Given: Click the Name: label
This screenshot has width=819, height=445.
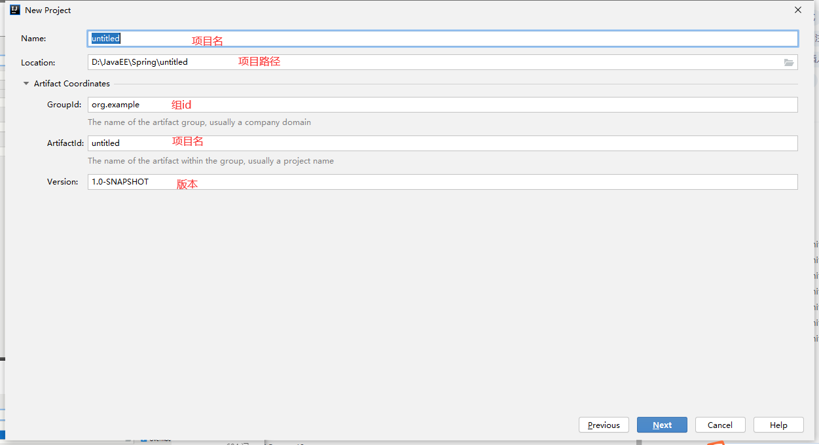Looking at the screenshot, I should coord(33,39).
